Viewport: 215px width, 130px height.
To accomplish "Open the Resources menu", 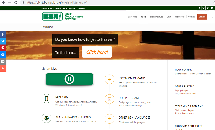I will pos(180,17).
